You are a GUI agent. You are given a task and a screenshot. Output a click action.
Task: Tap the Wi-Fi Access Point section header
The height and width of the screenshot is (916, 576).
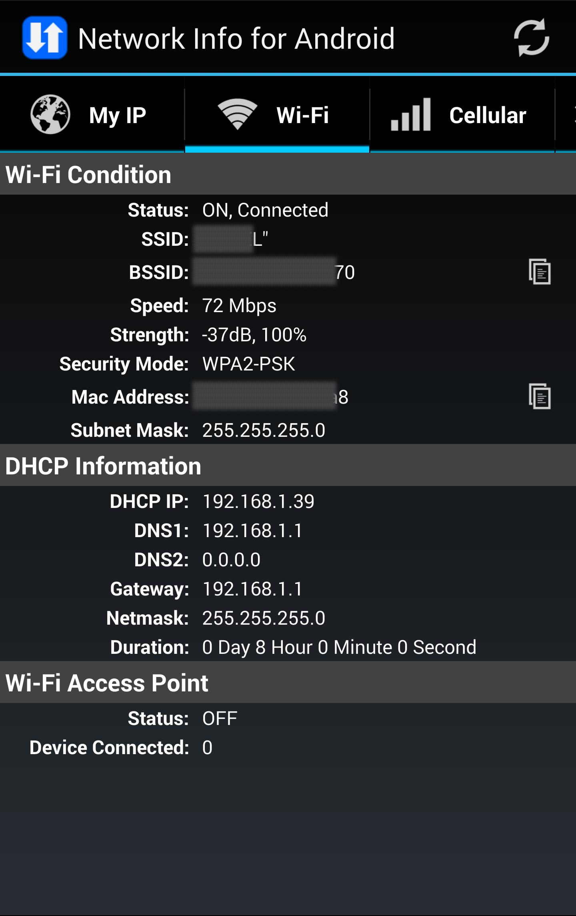107,683
